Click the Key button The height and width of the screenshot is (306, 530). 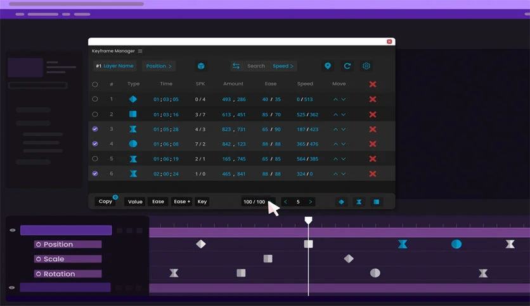pos(202,202)
